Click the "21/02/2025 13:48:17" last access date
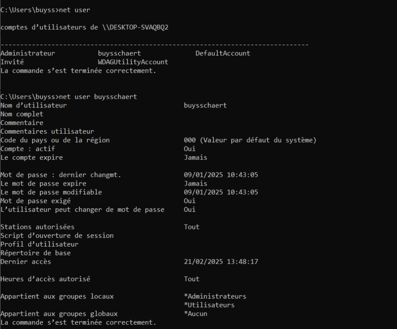The width and height of the screenshot is (397, 329). pyautogui.click(x=221, y=262)
